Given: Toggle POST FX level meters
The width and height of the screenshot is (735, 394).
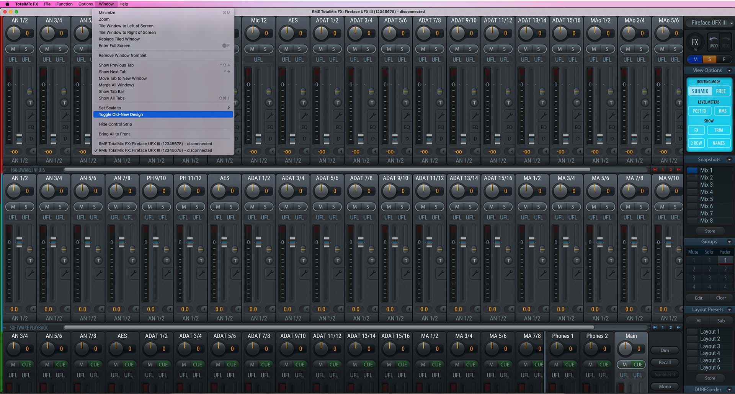Looking at the screenshot, I should (x=699, y=111).
